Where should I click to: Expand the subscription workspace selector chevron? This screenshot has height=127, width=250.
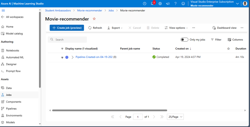click(x=237, y=4)
